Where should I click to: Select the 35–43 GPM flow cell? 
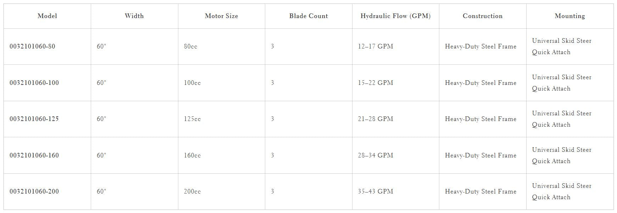pos(376,191)
